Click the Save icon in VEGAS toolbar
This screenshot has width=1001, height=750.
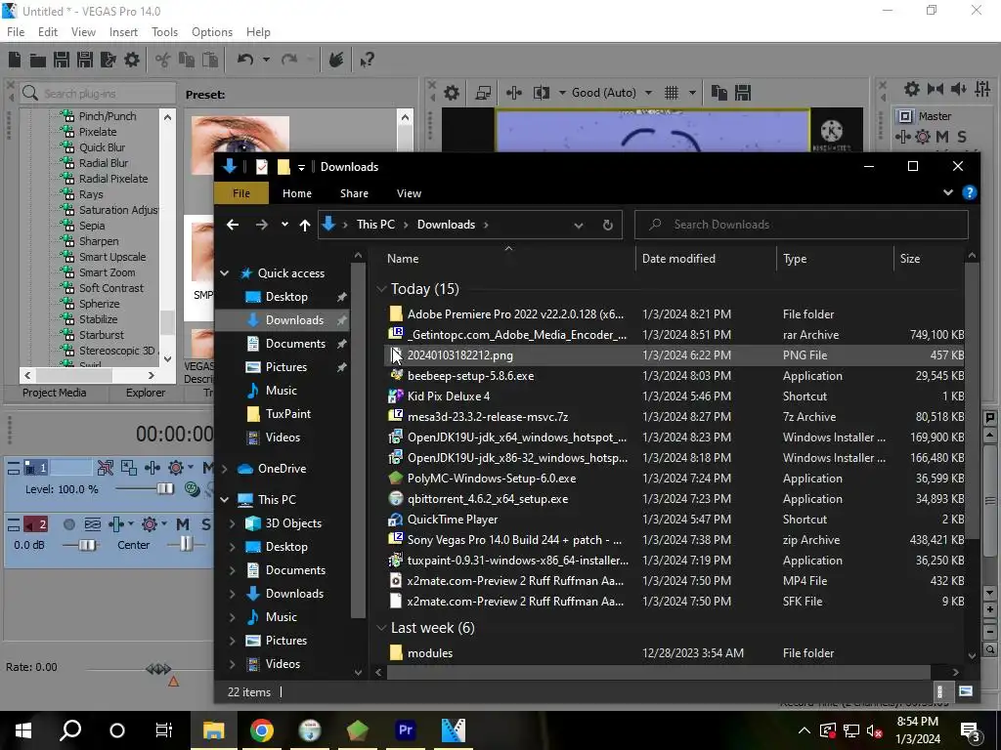click(62, 60)
